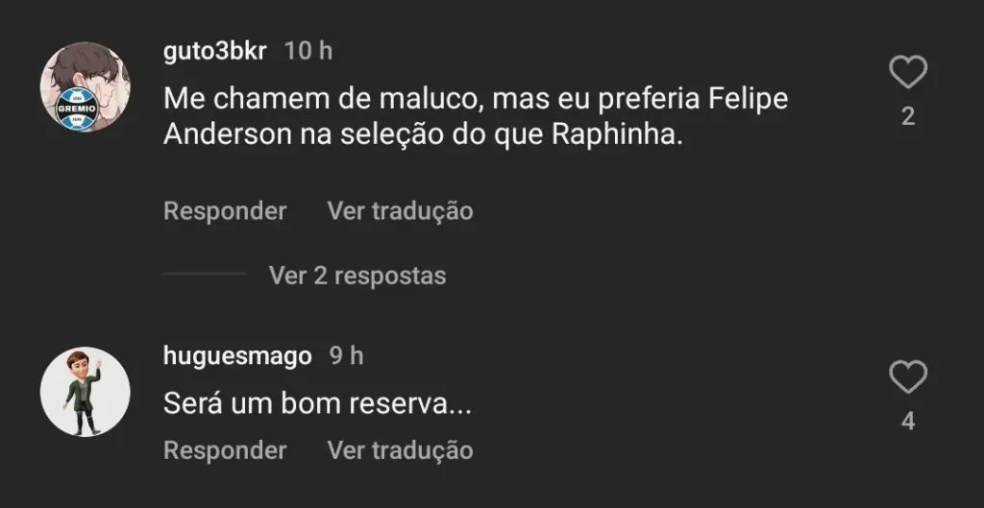Screen dimensions: 984x508
Task: Click Ver tradução below huguesmago's comment
Action: pos(400,449)
